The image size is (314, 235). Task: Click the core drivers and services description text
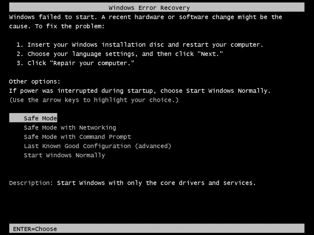(157, 183)
